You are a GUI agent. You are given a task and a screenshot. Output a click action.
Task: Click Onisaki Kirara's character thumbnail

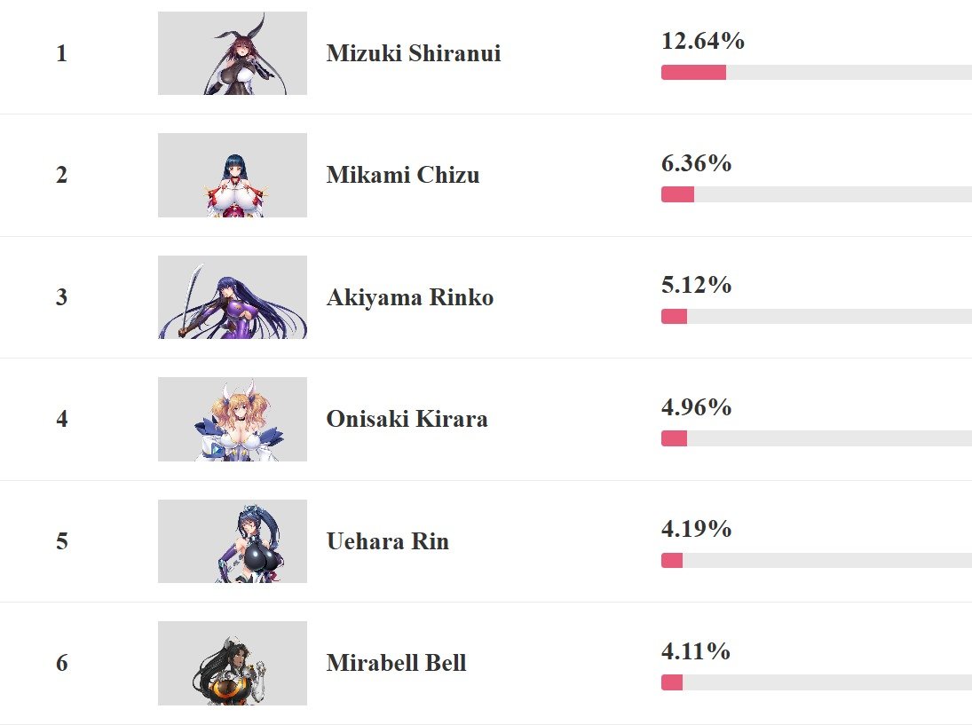pos(233,420)
